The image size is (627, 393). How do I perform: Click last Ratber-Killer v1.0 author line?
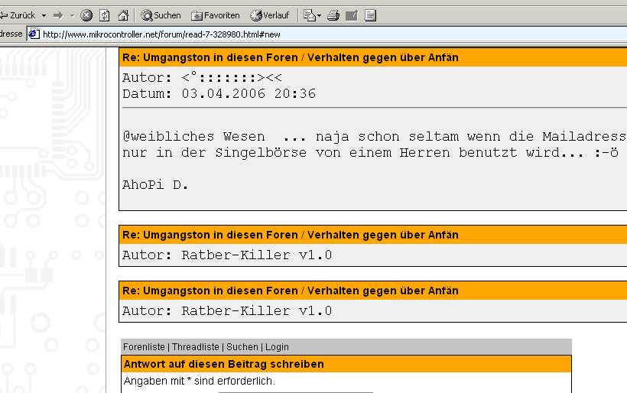point(227,311)
